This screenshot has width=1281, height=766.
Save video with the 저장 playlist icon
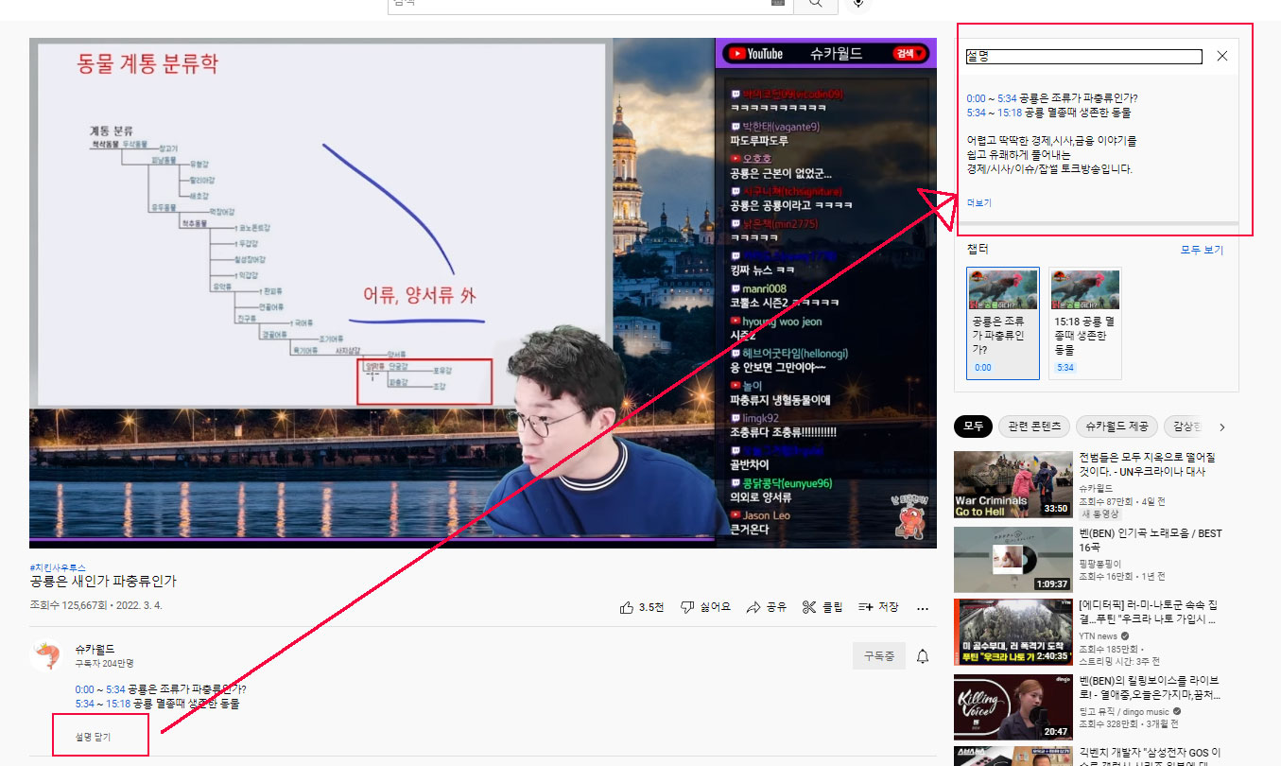click(878, 607)
